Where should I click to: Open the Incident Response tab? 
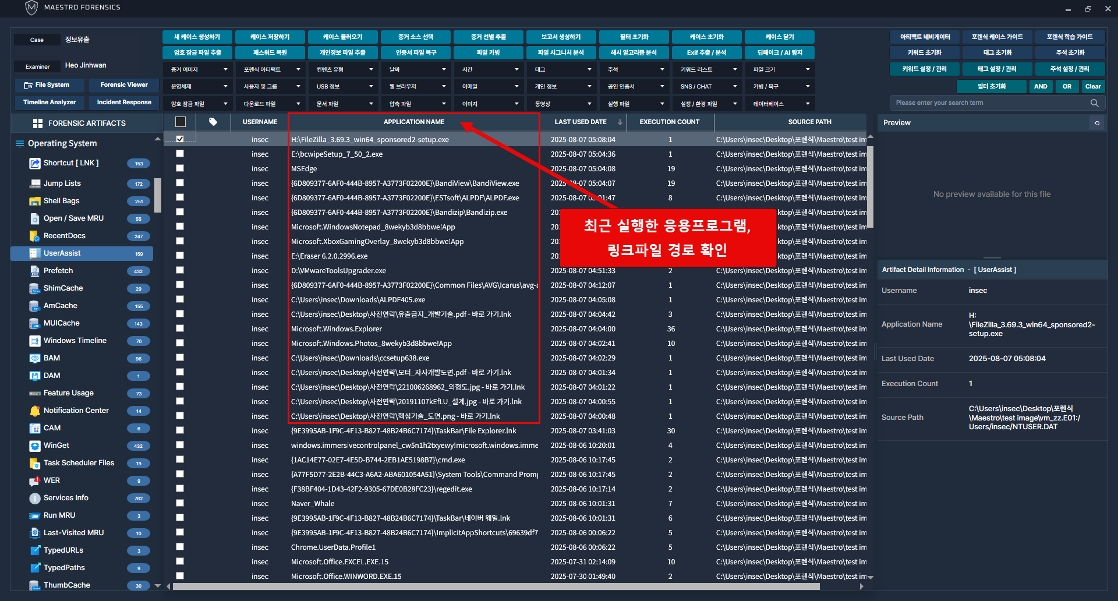point(124,102)
